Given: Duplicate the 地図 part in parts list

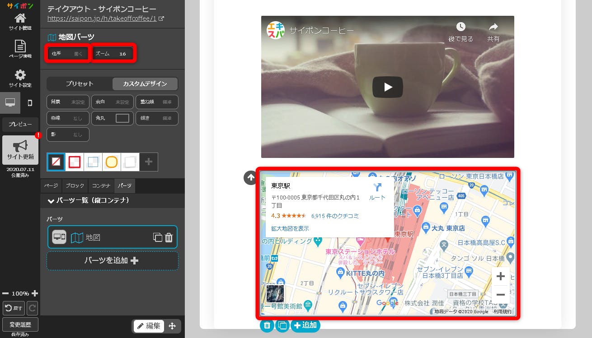Looking at the screenshot, I should coord(157,237).
